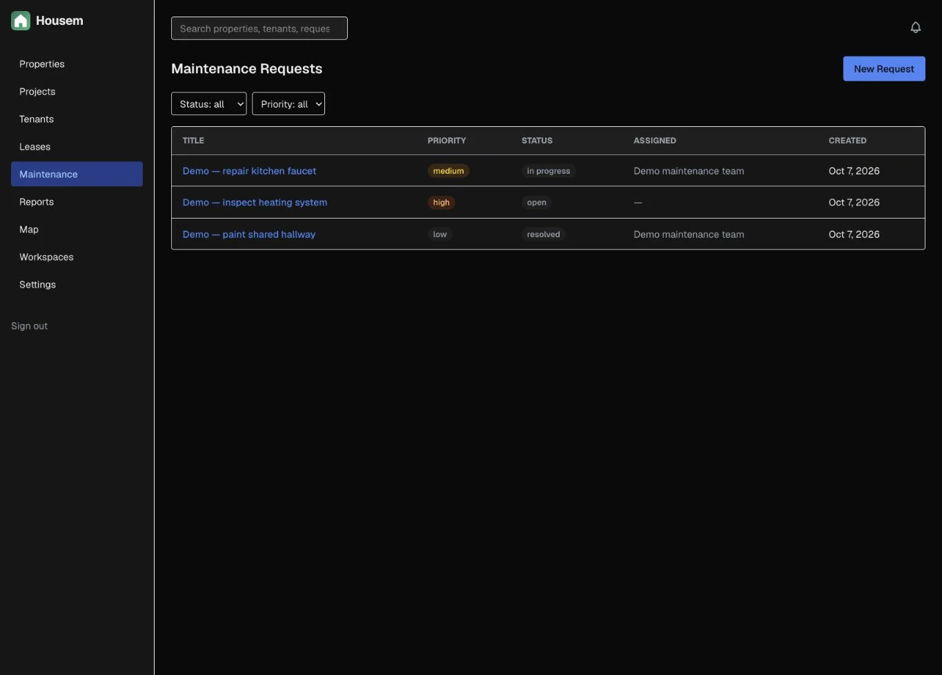This screenshot has width=942, height=675.
Task: Click the Title column header
Action: click(193, 141)
